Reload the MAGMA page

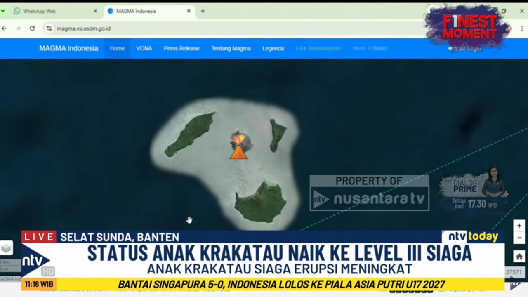pos(32,28)
